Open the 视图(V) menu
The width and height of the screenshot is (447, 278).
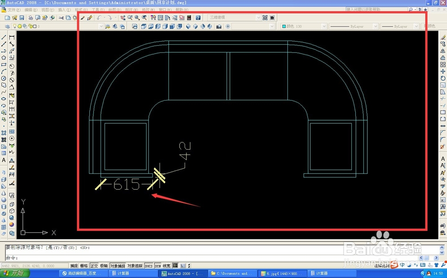coord(48,10)
